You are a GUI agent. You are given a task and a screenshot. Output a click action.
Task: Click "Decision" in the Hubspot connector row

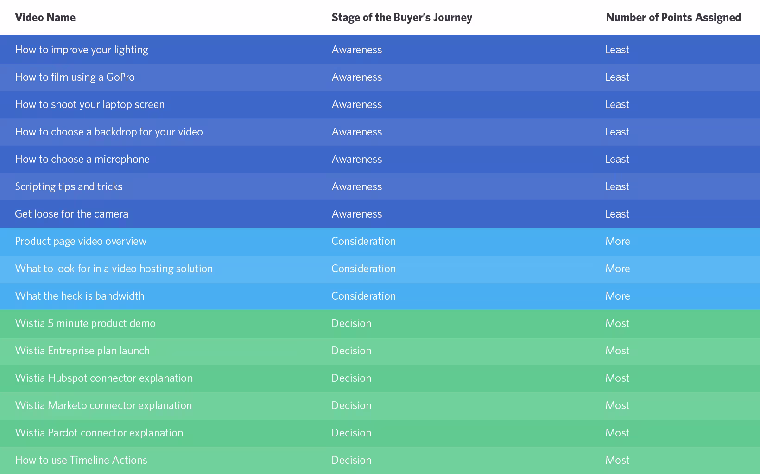[351, 378]
